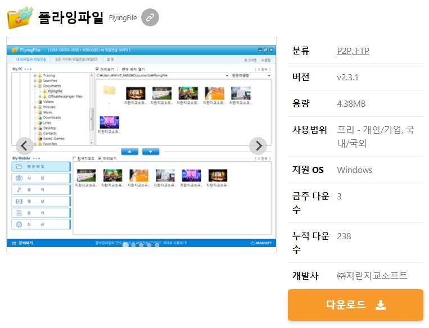Click the 받은파일 folder icon in My Mobile

(x=19, y=166)
